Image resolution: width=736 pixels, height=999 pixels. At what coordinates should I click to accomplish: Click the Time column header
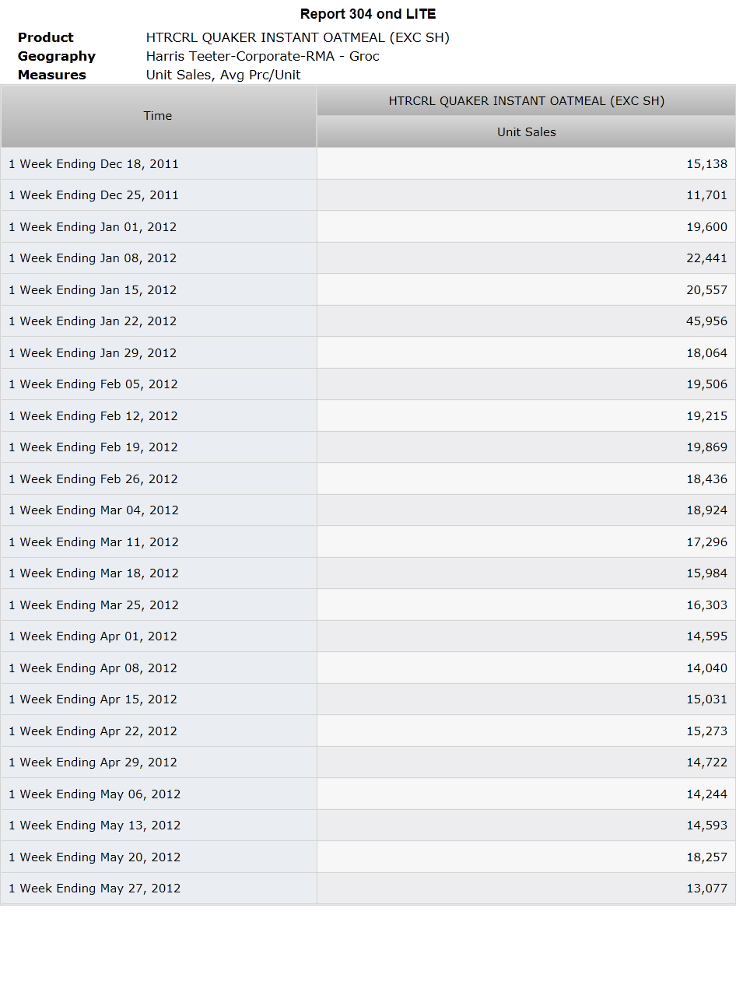[x=158, y=116]
